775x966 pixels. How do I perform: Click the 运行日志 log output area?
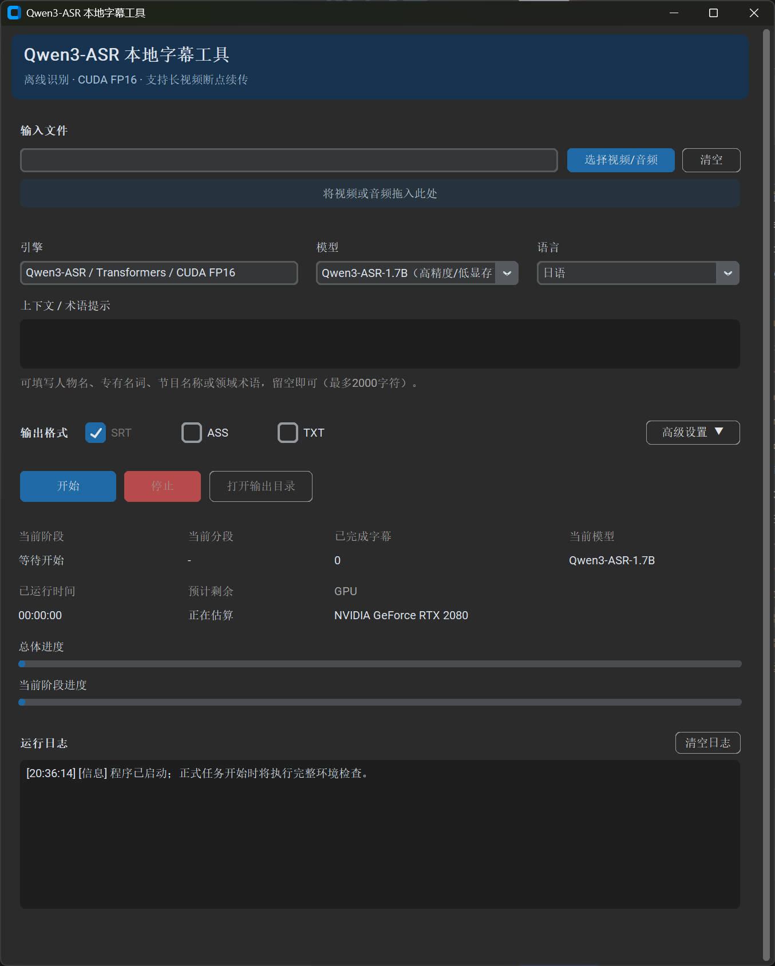380,834
